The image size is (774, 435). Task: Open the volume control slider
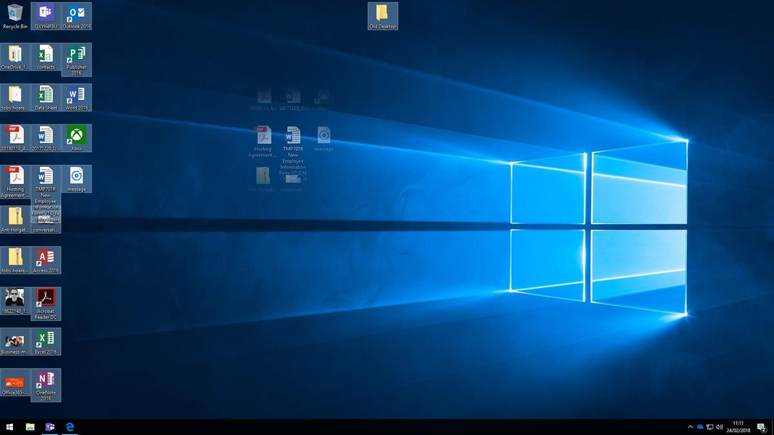click(x=720, y=427)
